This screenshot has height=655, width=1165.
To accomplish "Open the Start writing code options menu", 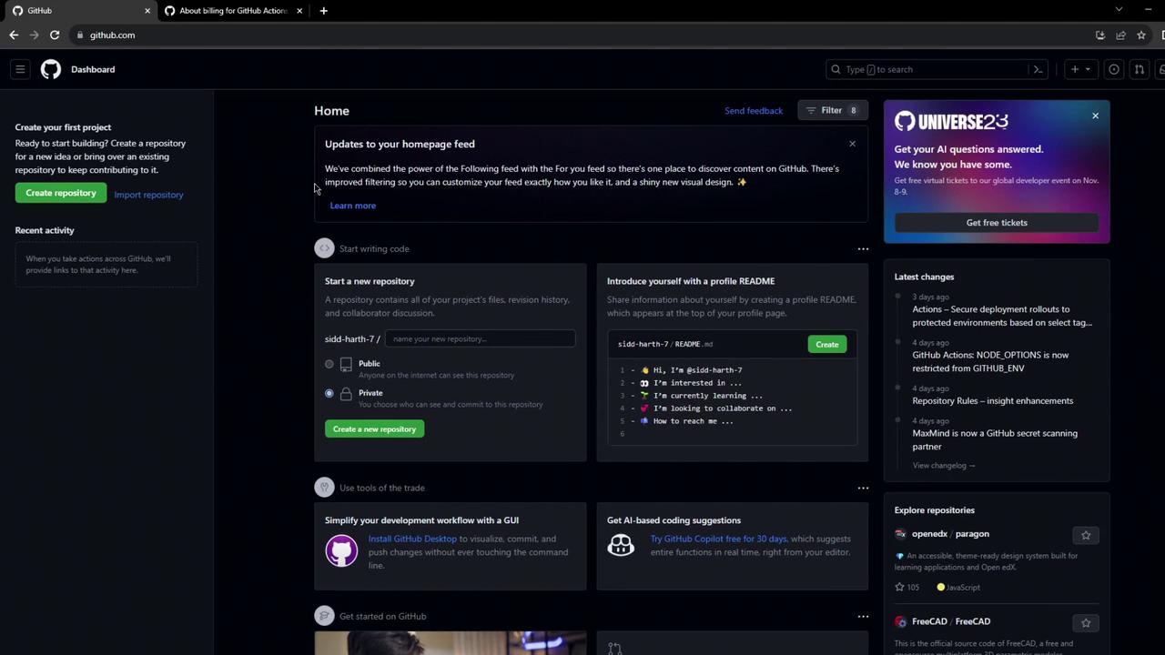I will coord(863,248).
